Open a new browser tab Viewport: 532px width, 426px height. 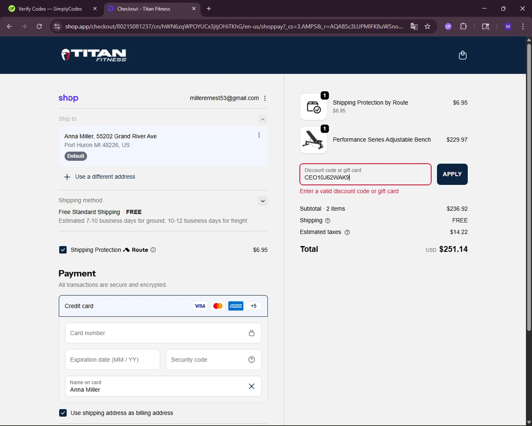[209, 9]
